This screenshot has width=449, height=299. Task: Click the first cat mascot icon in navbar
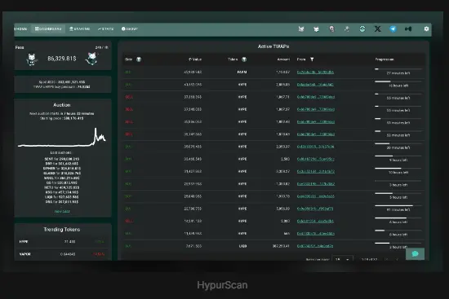pos(301,29)
